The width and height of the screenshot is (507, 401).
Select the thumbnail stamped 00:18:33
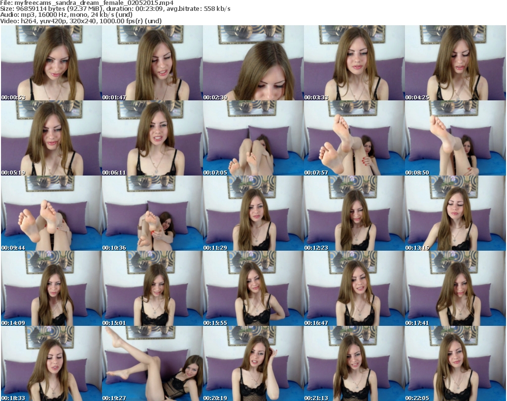(x=51, y=363)
